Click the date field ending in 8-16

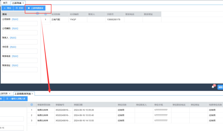tap(12, 128)
